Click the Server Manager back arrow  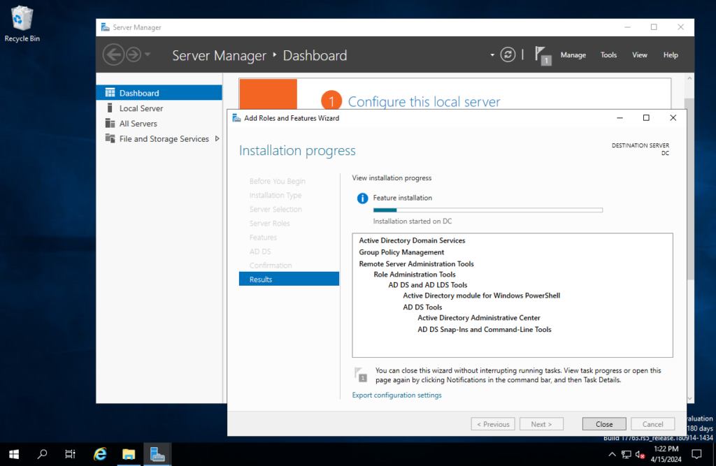pyautogui.click(x=113, y=54)
